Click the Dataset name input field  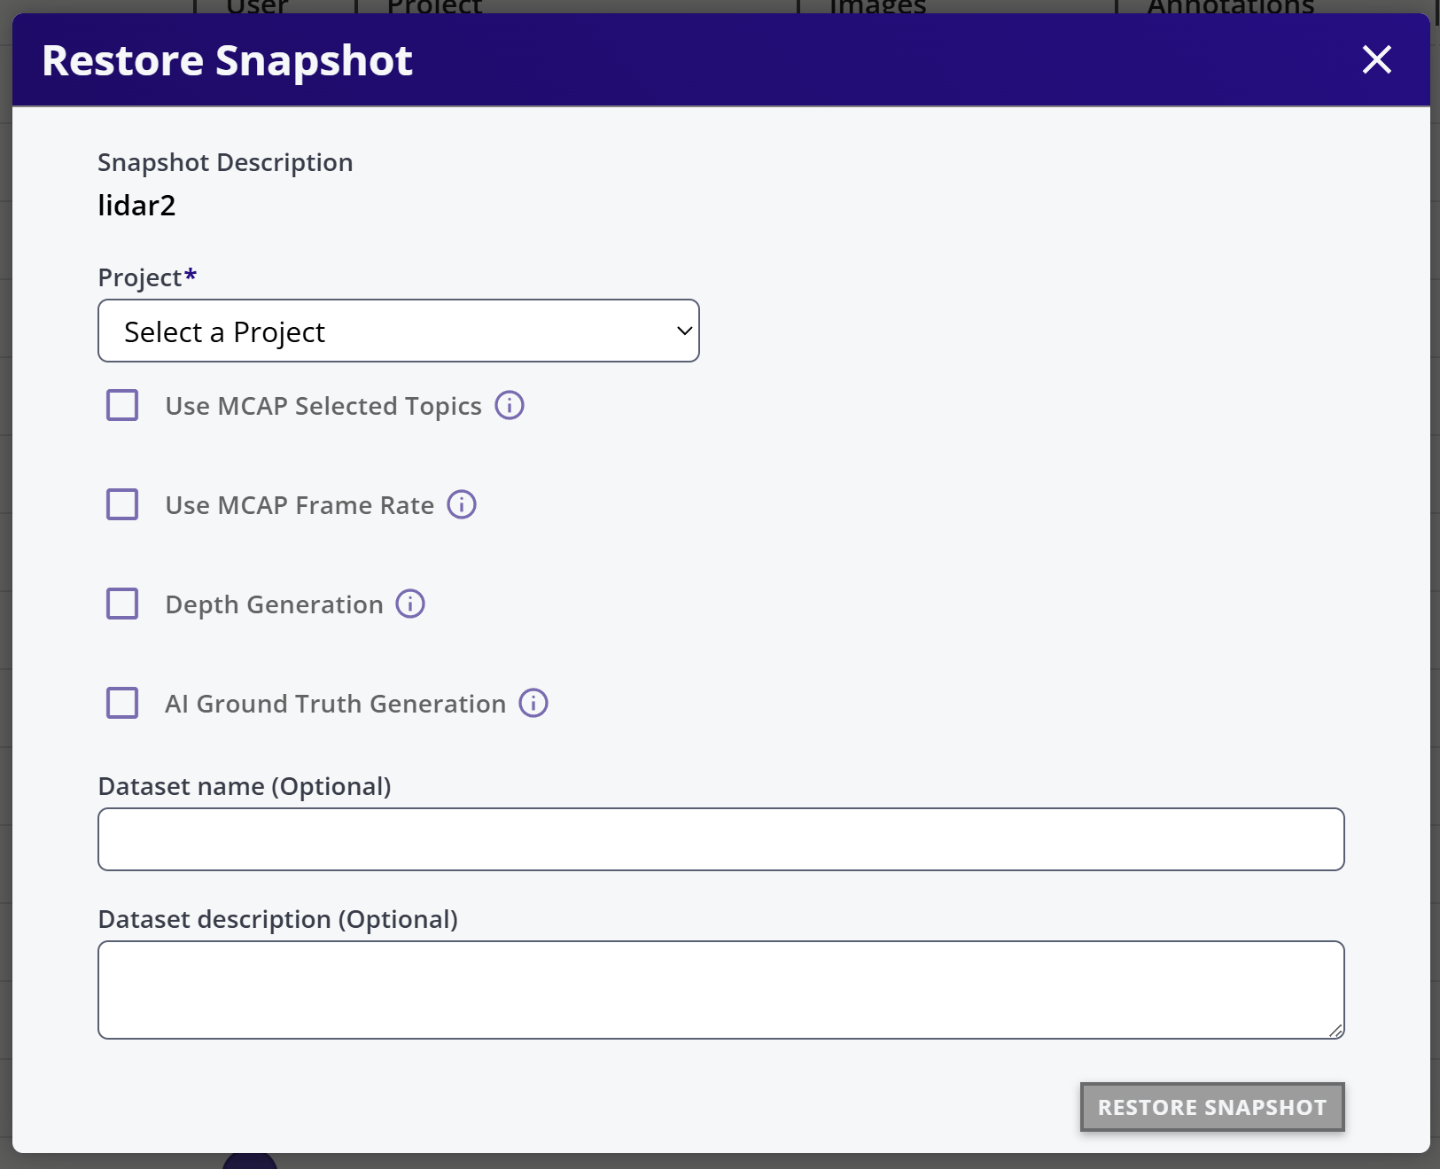(720, 838)
